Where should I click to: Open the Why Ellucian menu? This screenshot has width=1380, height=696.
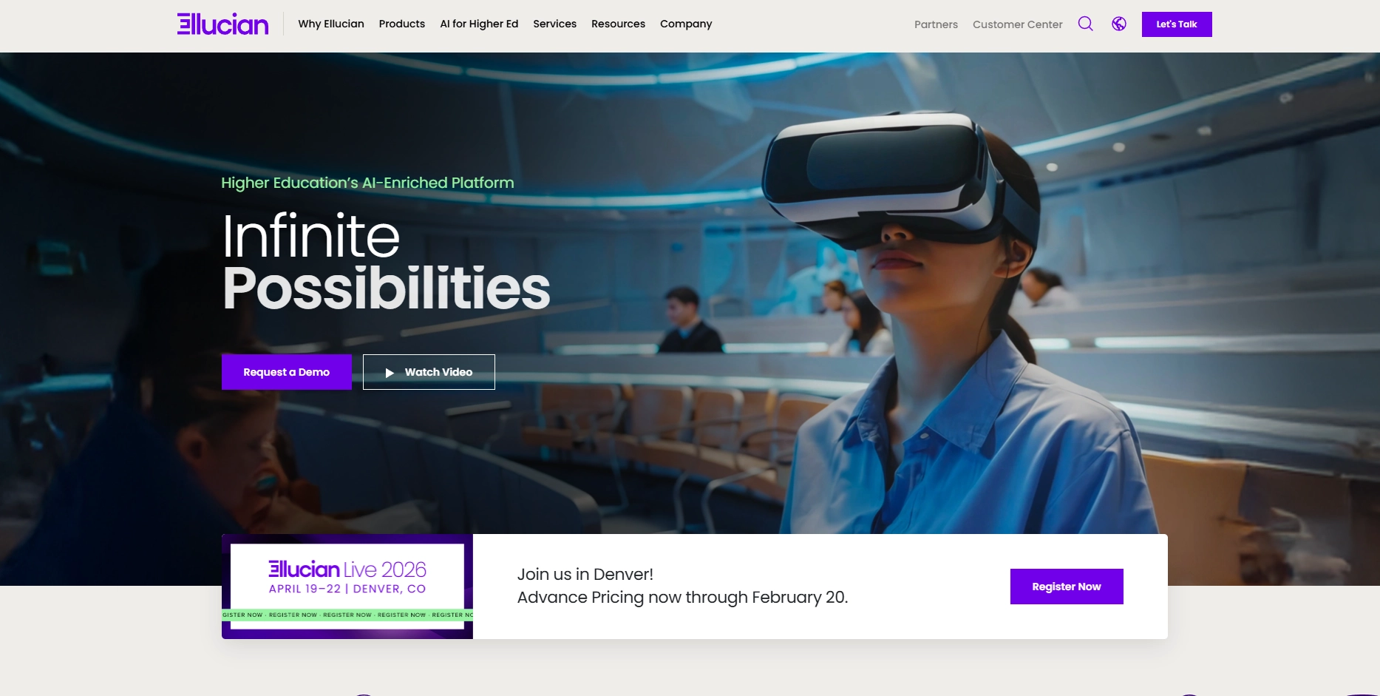pos(331,24)
